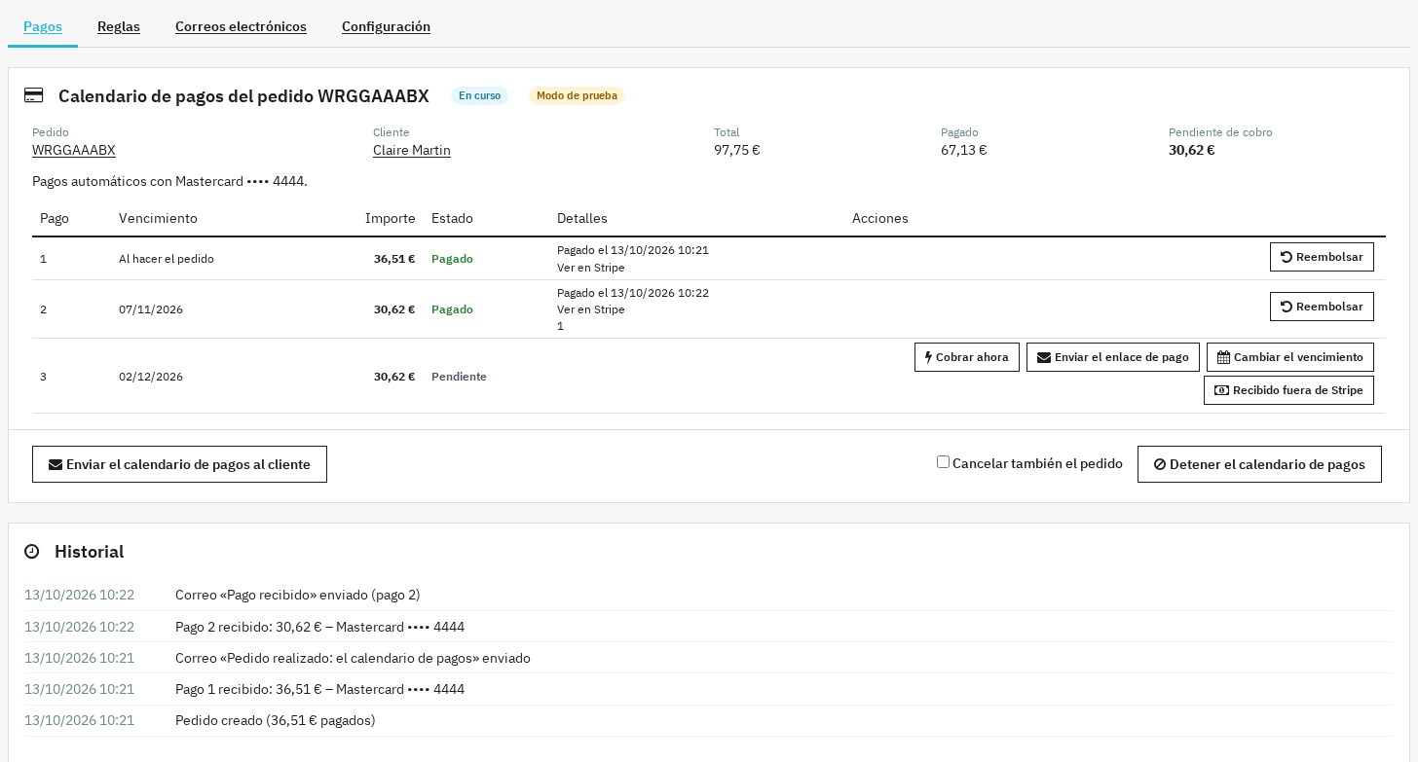
Task: Click the text Pagos automáticos con Mastercard •••• 4444.
Action: tap(169, 181)
